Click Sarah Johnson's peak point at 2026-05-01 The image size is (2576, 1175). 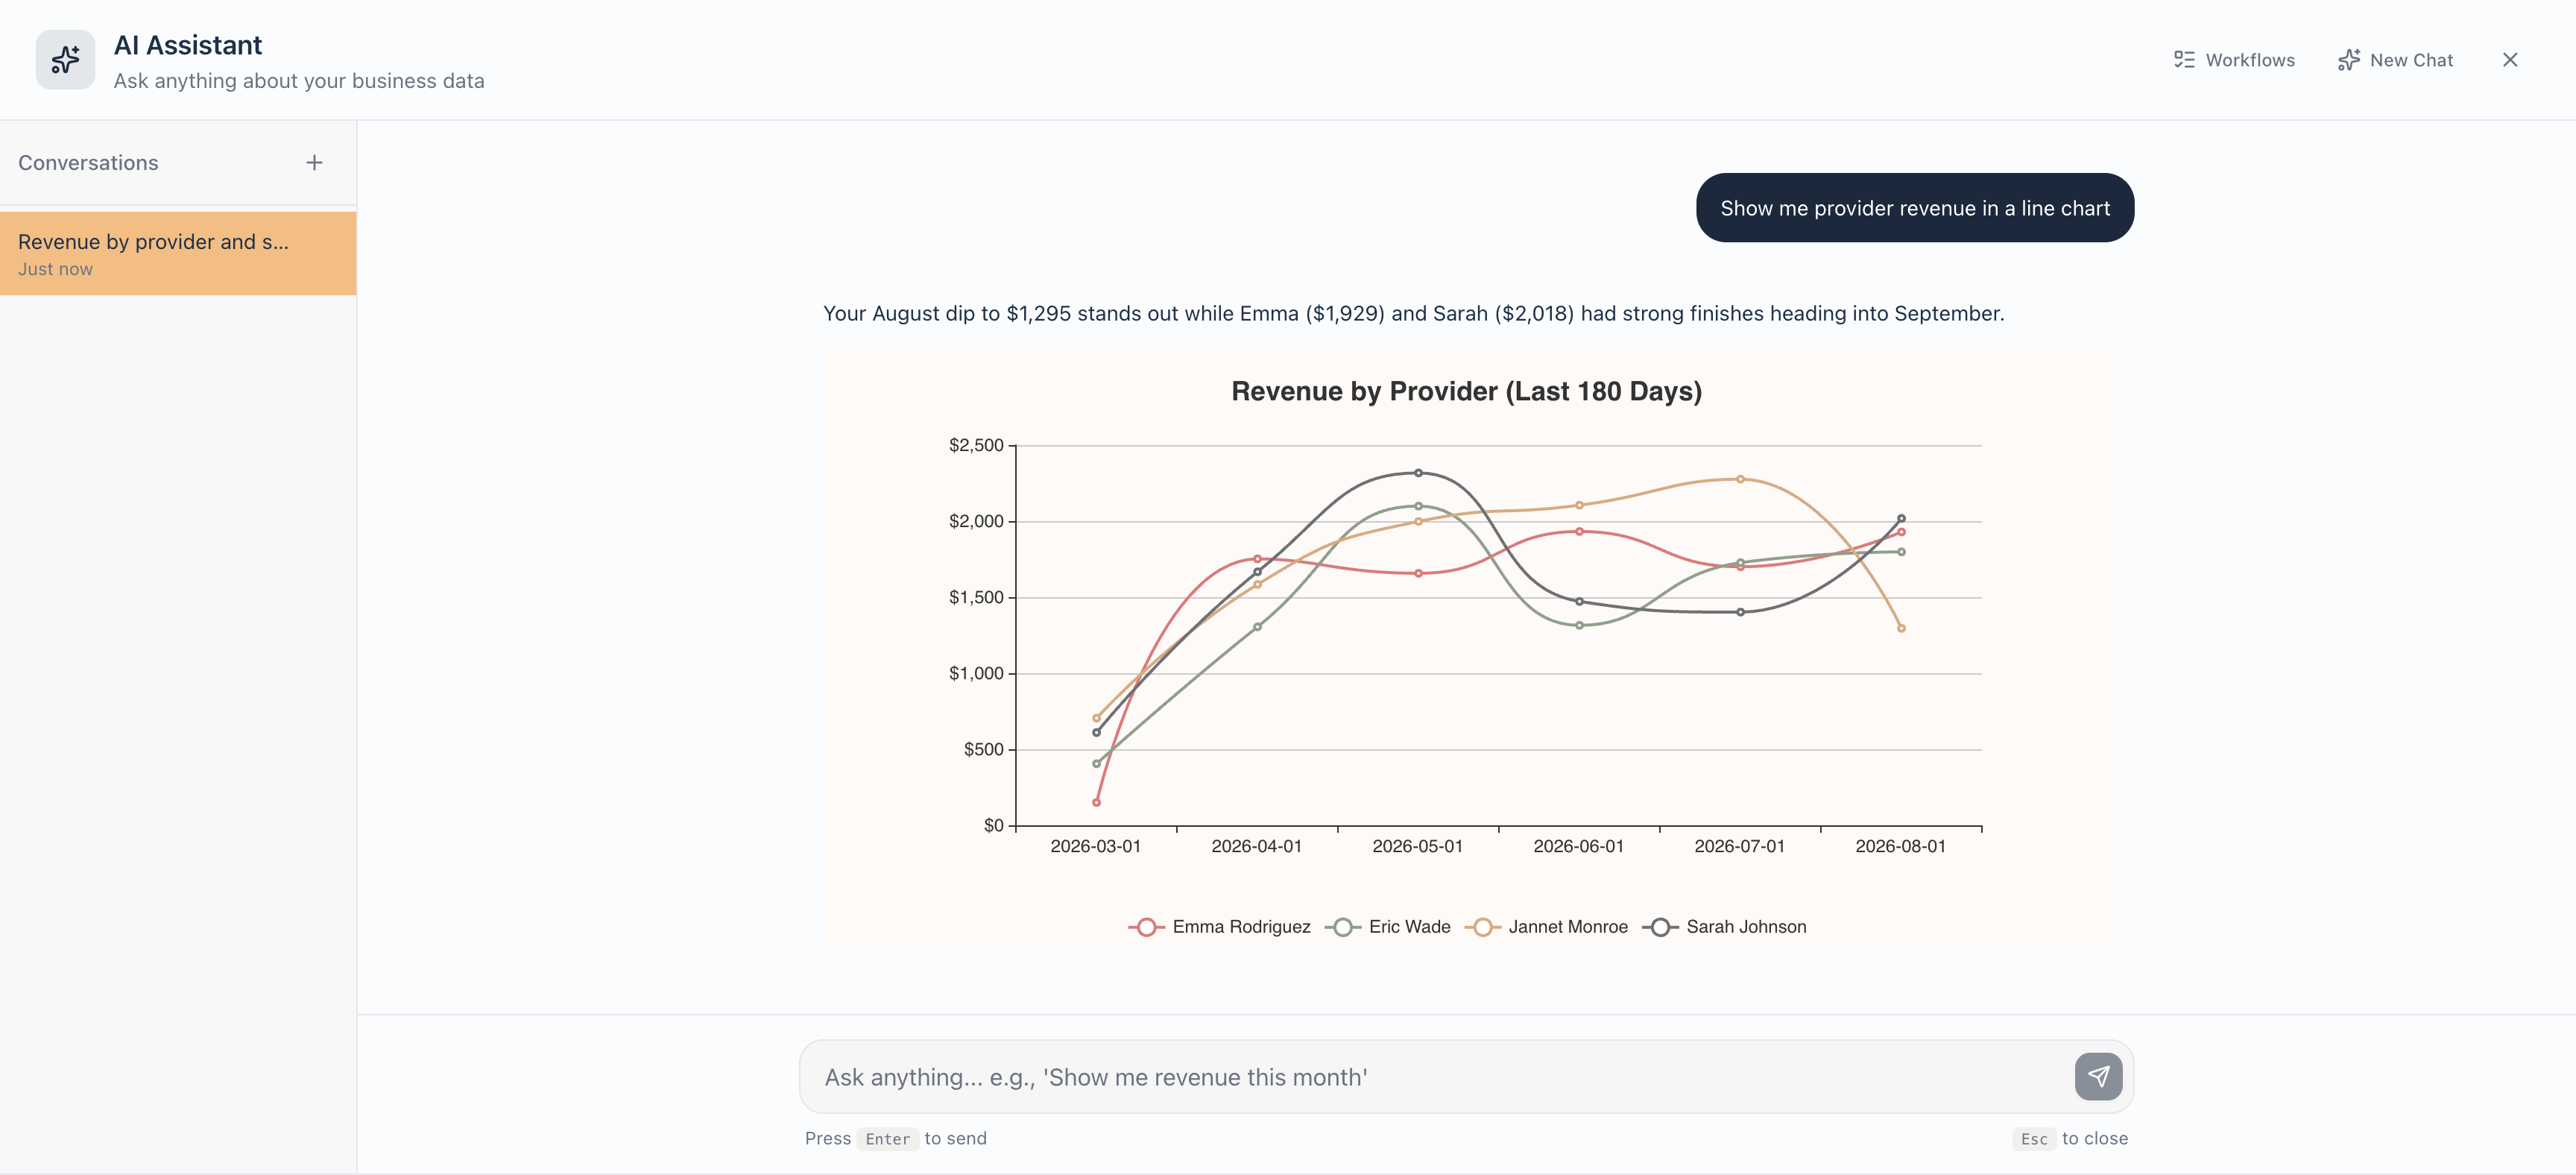coord(1418,473)
